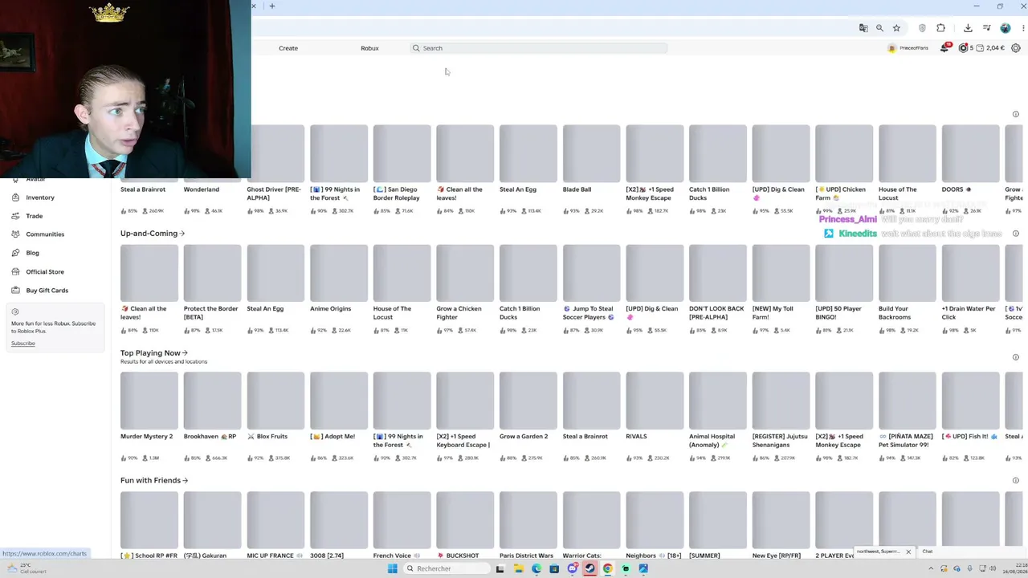
Task: Click the zoom magnifier icon in address bar
Action: click(x=879, y=28)
